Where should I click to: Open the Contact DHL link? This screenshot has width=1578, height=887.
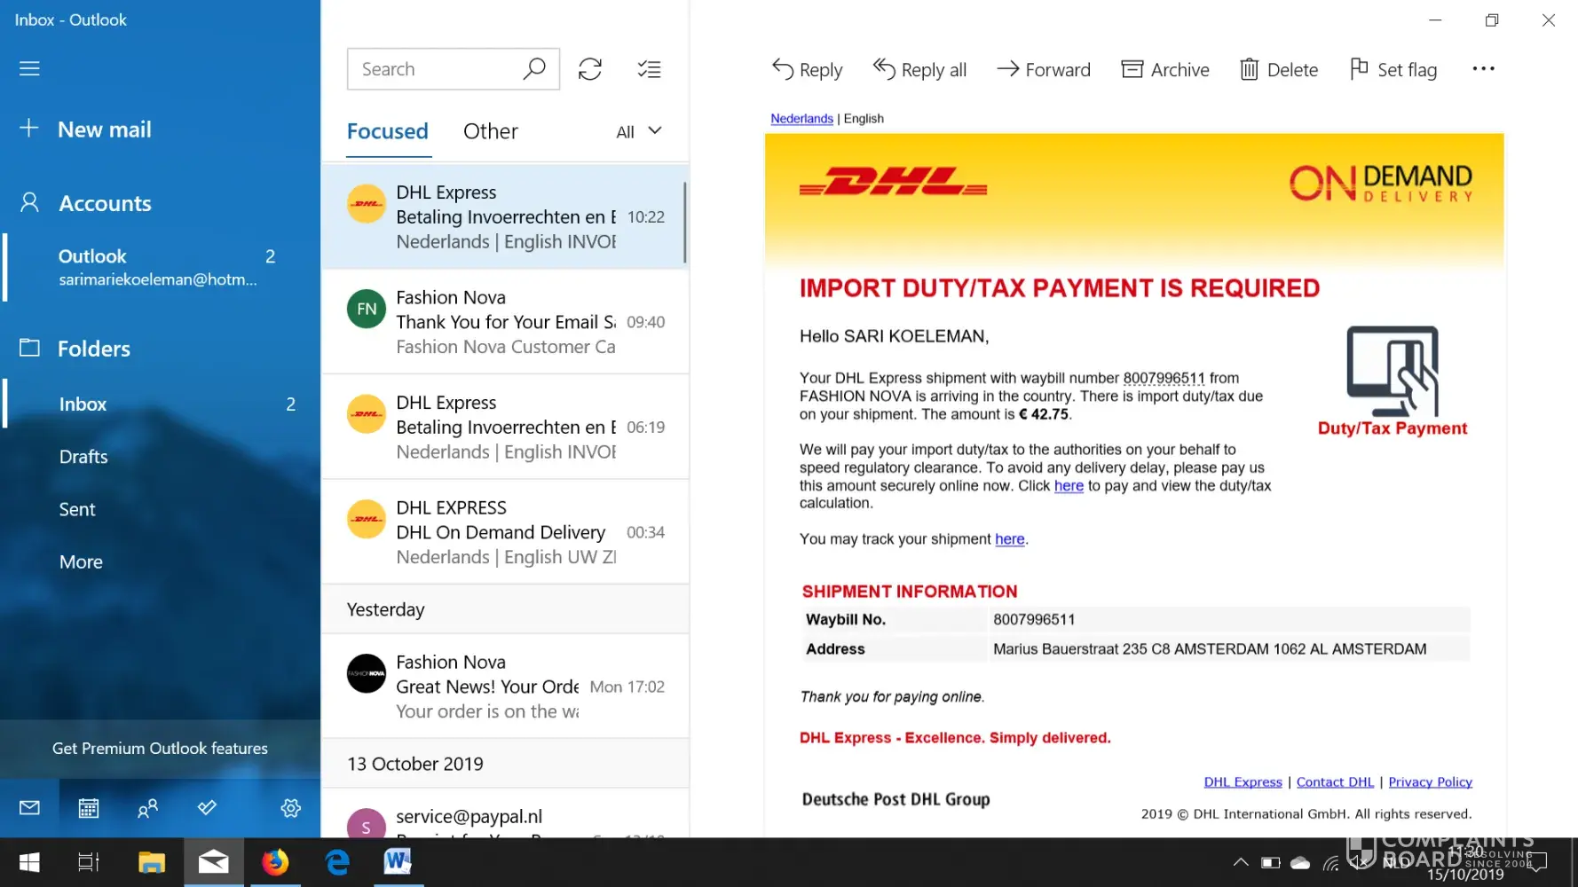pyautogui.click(x=1335, y=782)
